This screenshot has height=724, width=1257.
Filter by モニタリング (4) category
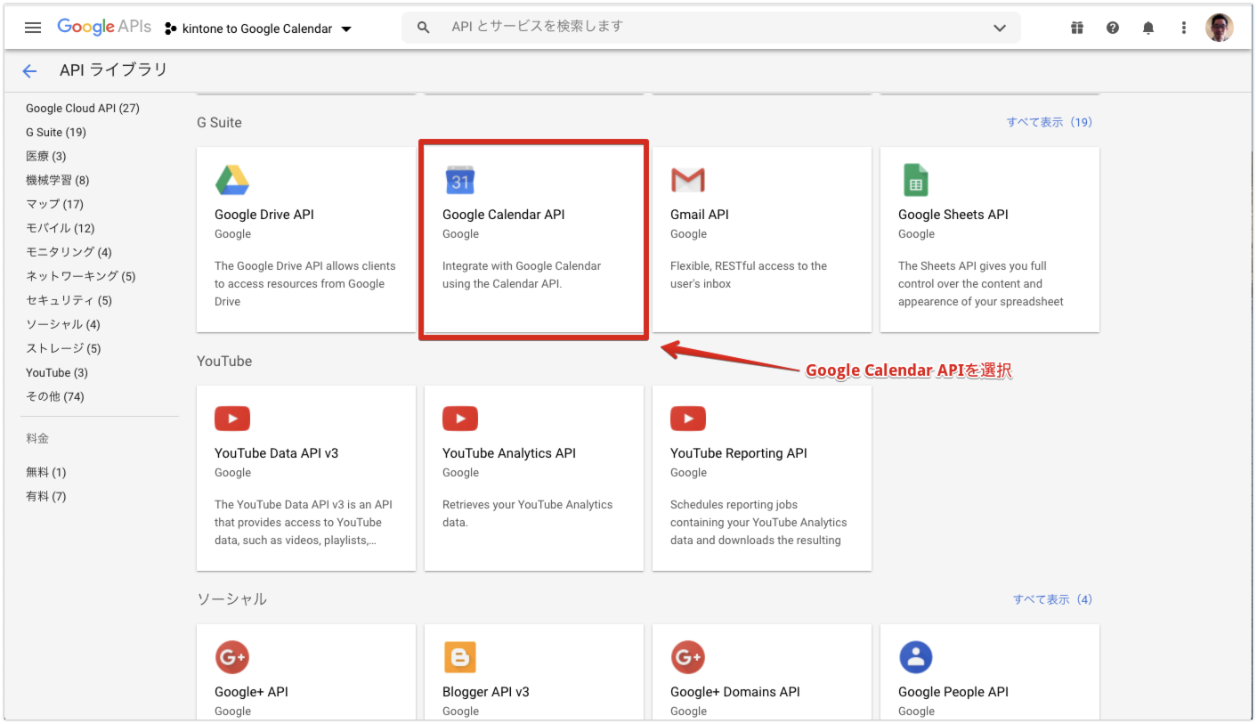click(69, 252)
